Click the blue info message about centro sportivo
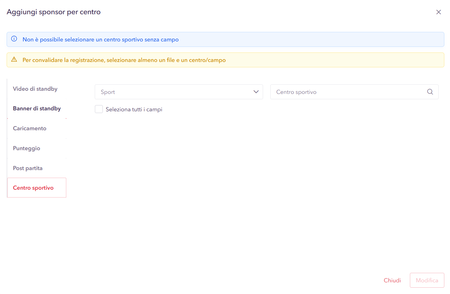 point(100,40)
